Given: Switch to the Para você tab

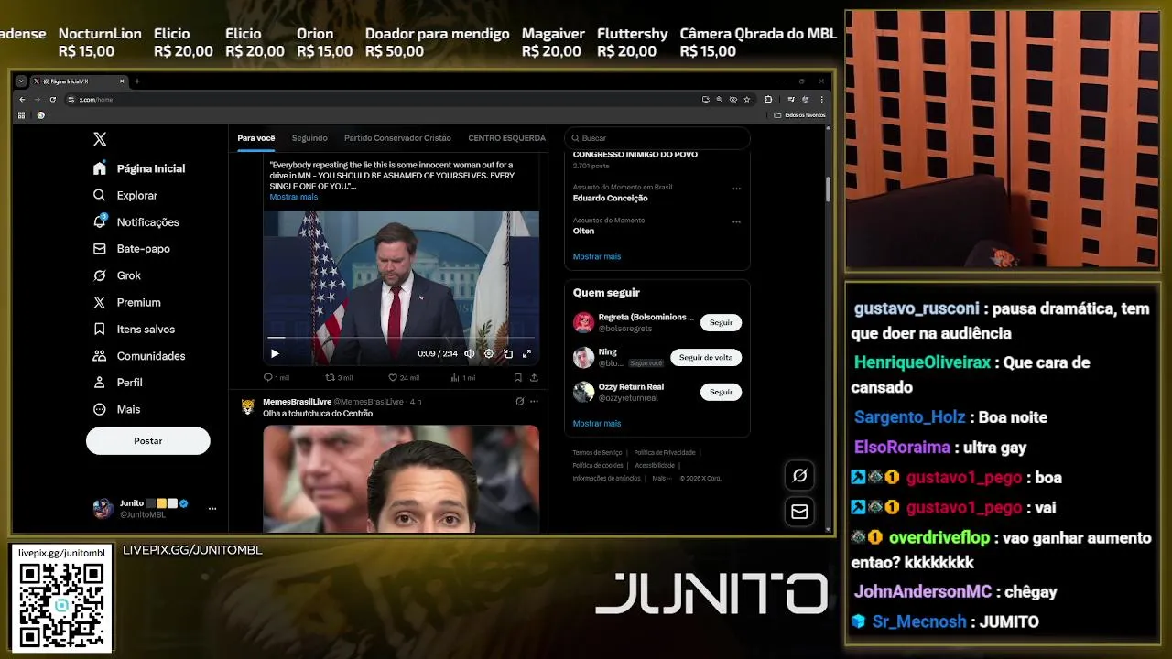Looking at the screenshot, I should click(x=255, y=138).
